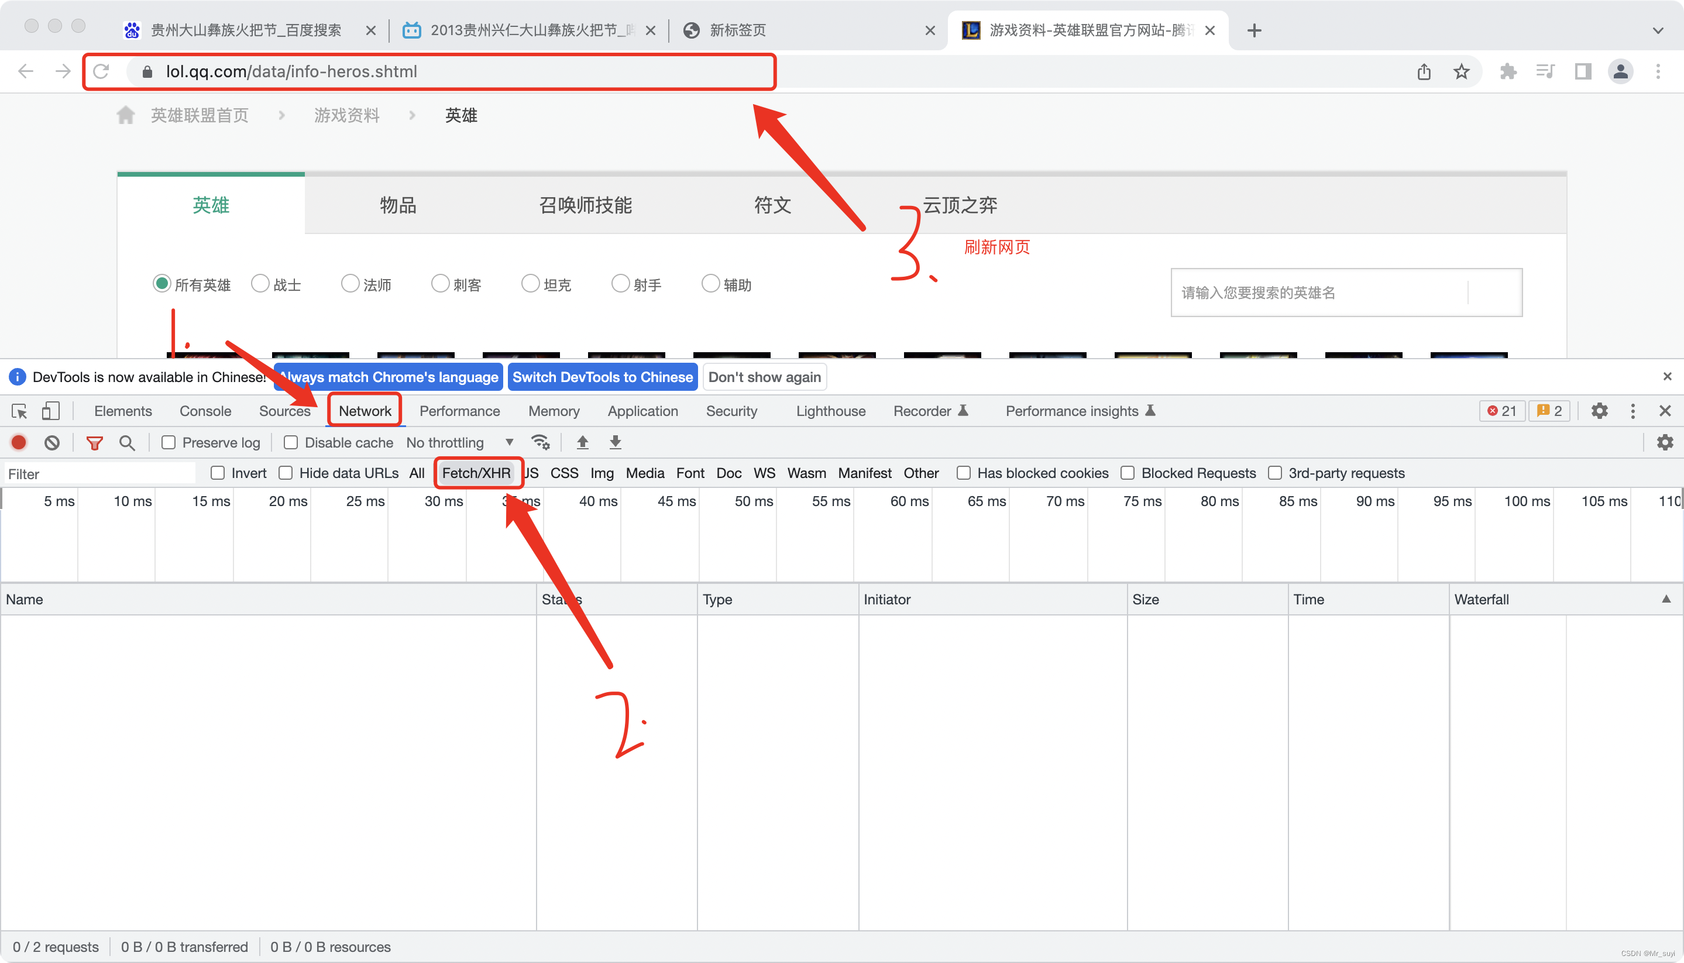
Task: Switch to the Elements panel
Action: point(123,411)
